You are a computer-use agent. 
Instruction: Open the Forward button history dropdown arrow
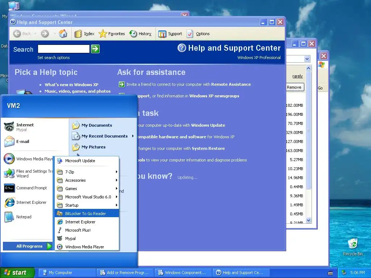click(55, 34)
